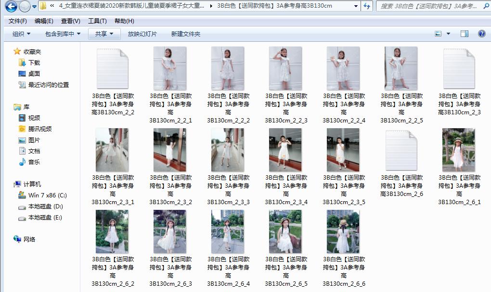Click the 新建文件夹 button
The width and height of the screenshot is (491, 292).
[184, 34]
